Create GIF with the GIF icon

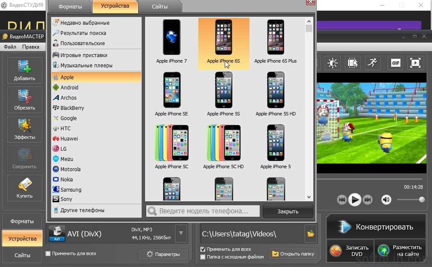click(395, 63)
